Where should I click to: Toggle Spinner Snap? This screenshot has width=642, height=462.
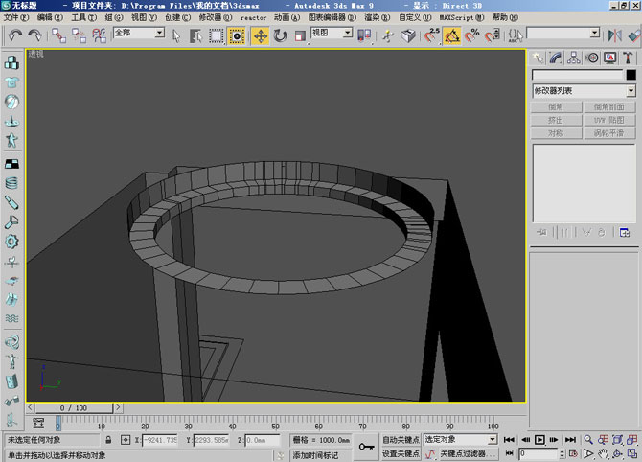(x=493, y=36)
